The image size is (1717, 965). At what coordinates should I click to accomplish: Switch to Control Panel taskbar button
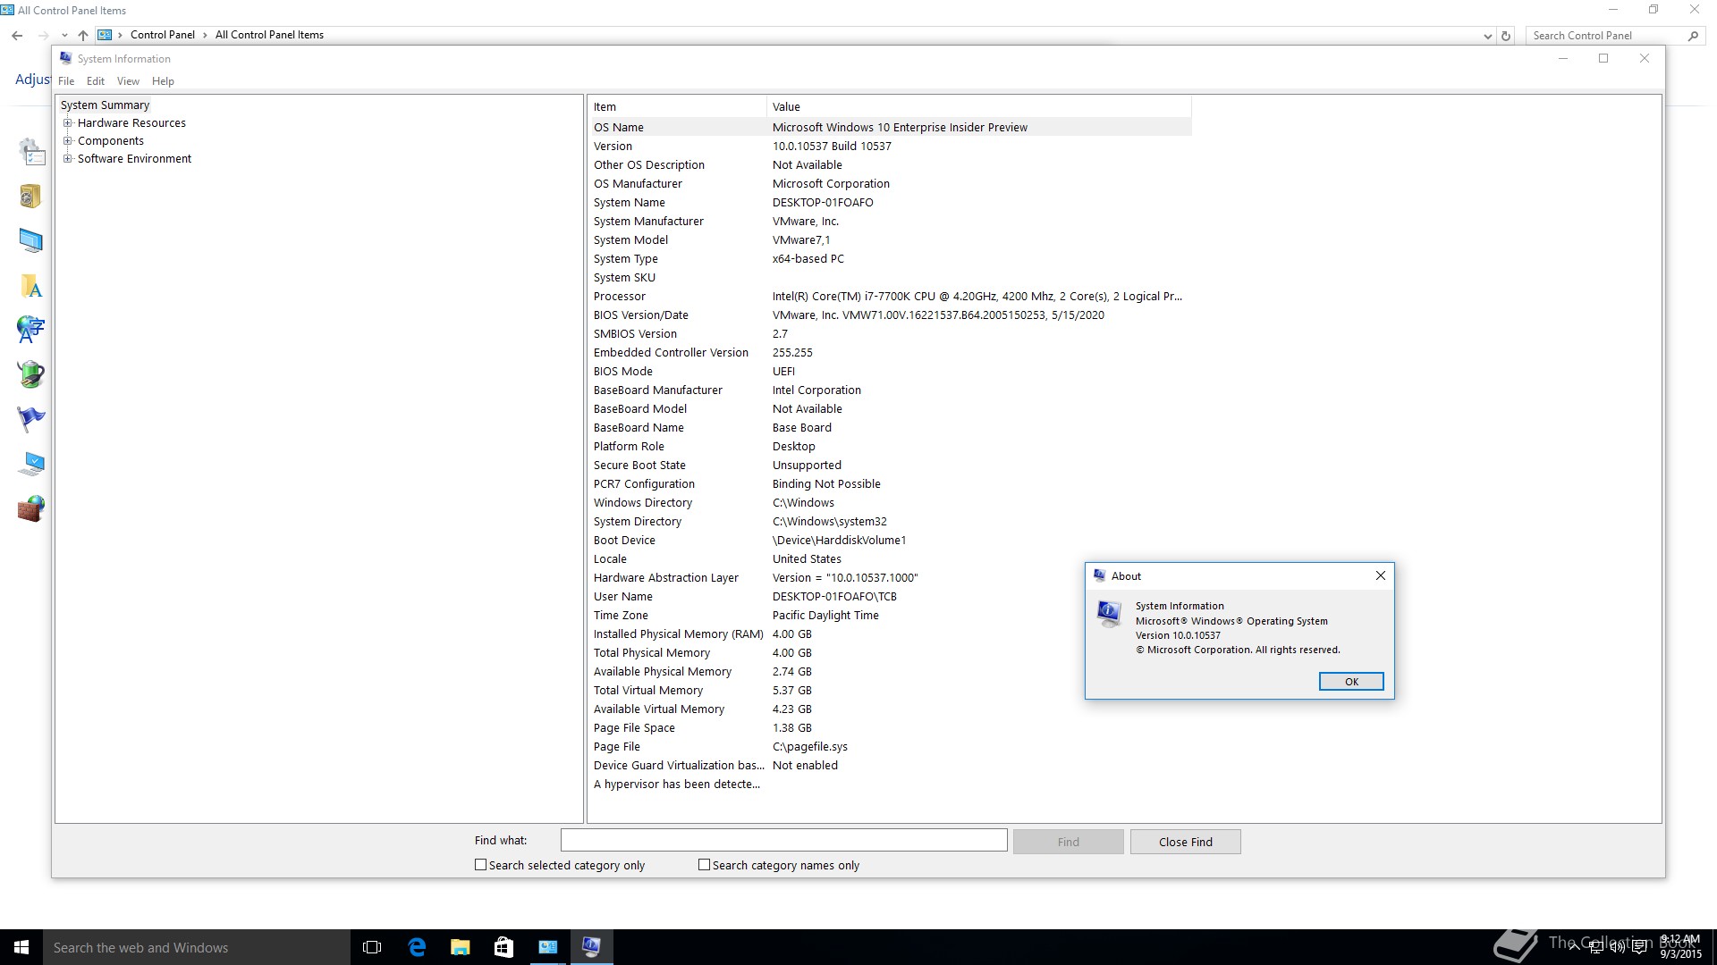pos(547,947)
